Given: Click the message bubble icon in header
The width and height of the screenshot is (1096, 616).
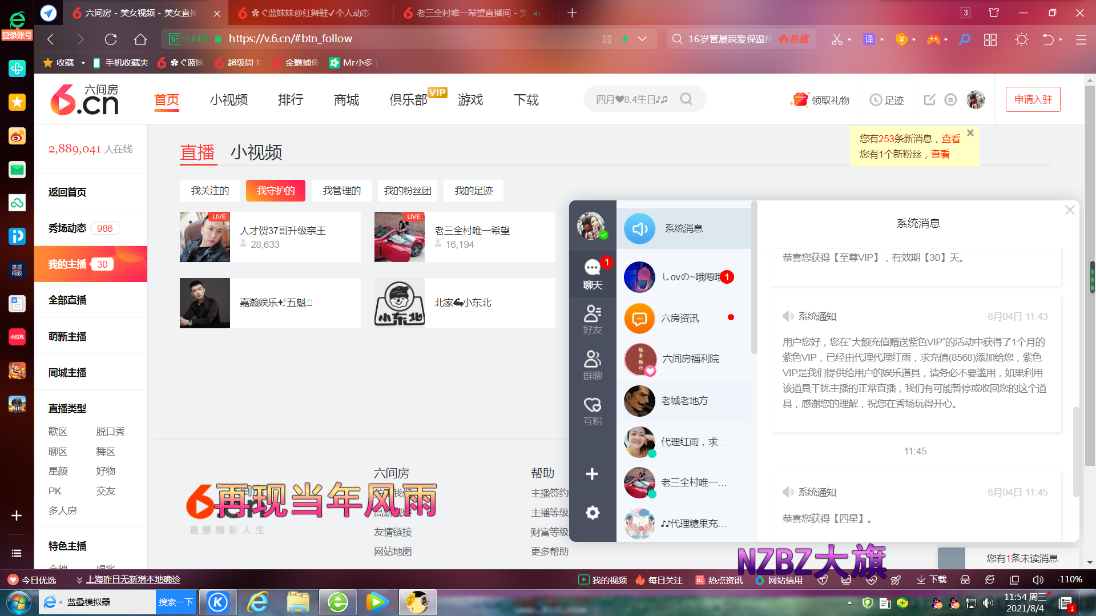Looking at the screenshot, I should coord(950,100).
